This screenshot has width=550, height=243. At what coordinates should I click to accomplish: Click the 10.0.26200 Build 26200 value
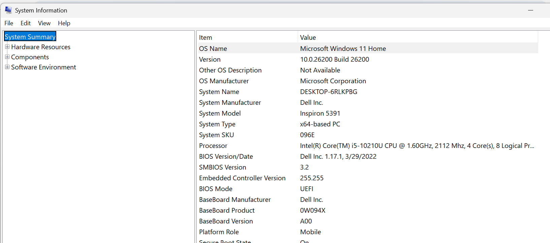pyautogui.click(x=334, y=59)
